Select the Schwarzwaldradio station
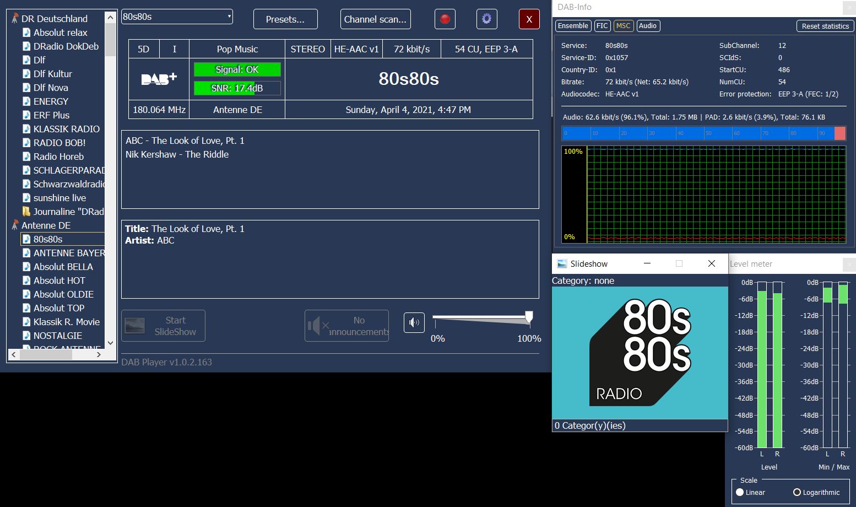 click(x=69, y=184)
